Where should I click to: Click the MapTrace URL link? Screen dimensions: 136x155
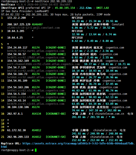click(68, 145)
